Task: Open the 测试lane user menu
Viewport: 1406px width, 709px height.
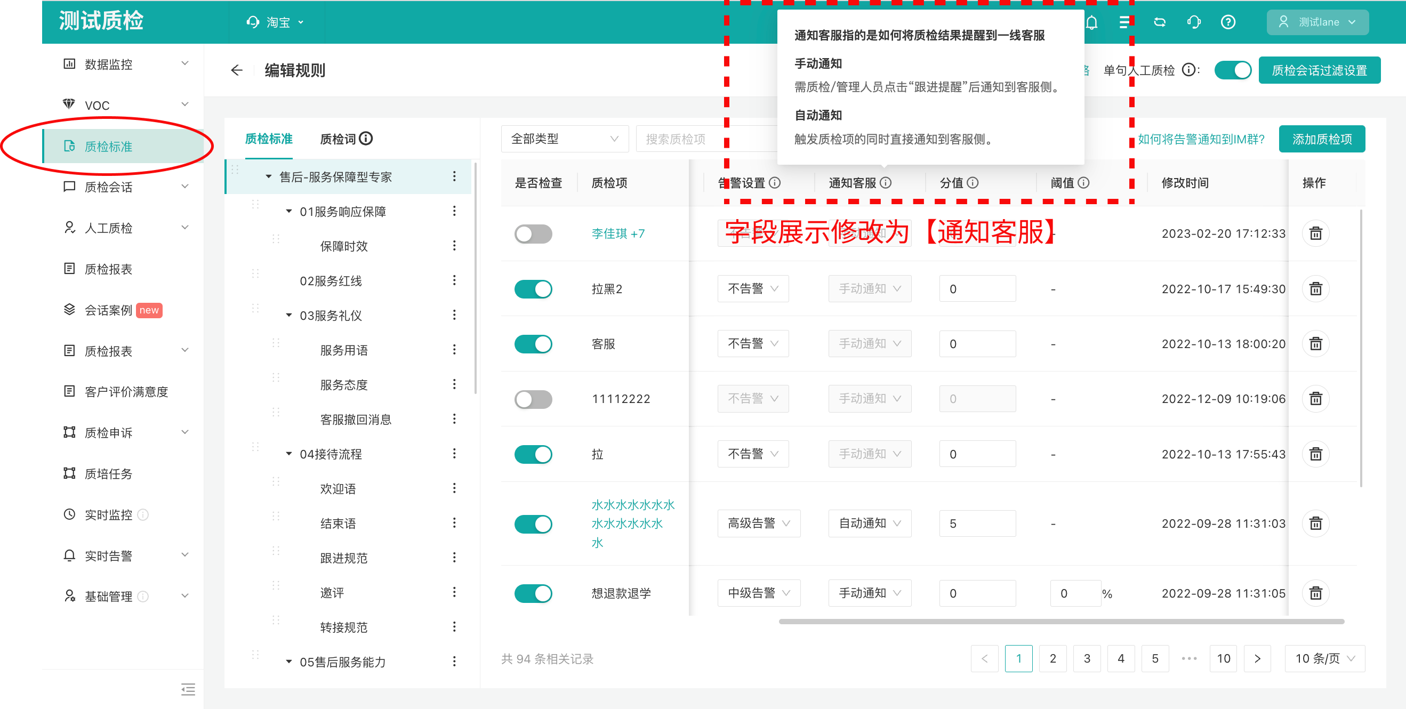Action: 1317,22
